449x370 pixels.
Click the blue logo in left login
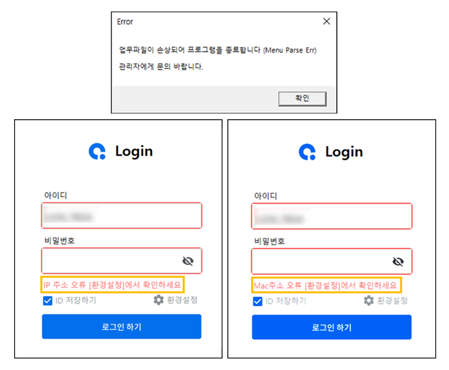tap(97, 151)
